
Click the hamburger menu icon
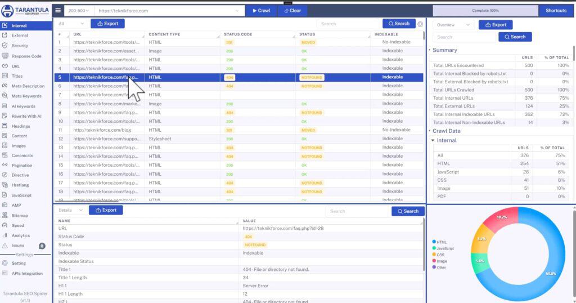(58, 10)
